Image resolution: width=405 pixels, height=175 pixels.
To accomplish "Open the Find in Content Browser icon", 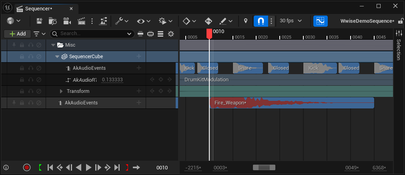I will click(52, 21).
